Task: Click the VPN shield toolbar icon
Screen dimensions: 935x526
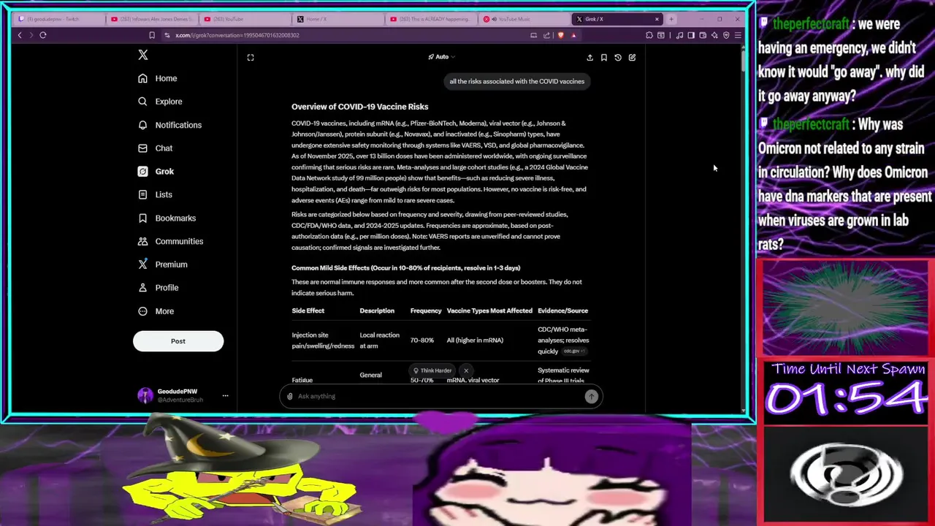Action: (x=726, y=35)
